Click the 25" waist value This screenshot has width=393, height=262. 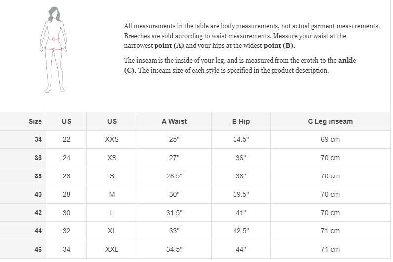point(174,139)
